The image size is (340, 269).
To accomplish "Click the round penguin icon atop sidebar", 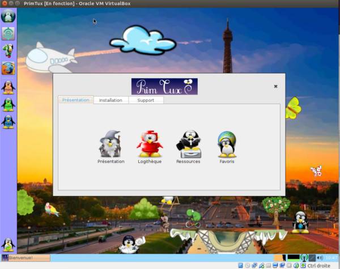I will [x=8, y=16].
